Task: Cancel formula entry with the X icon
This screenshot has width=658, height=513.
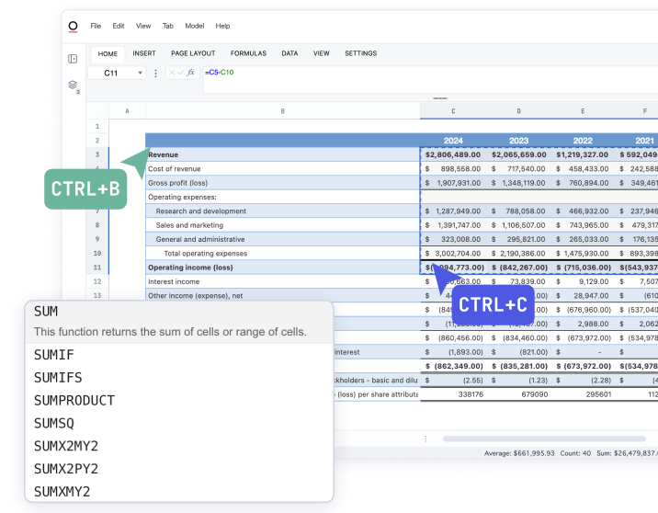Action: pyautogui.click(x=171, y=73)
